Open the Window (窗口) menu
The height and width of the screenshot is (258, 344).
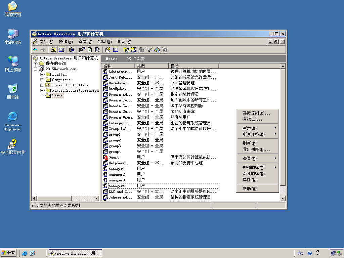[105, 41]
